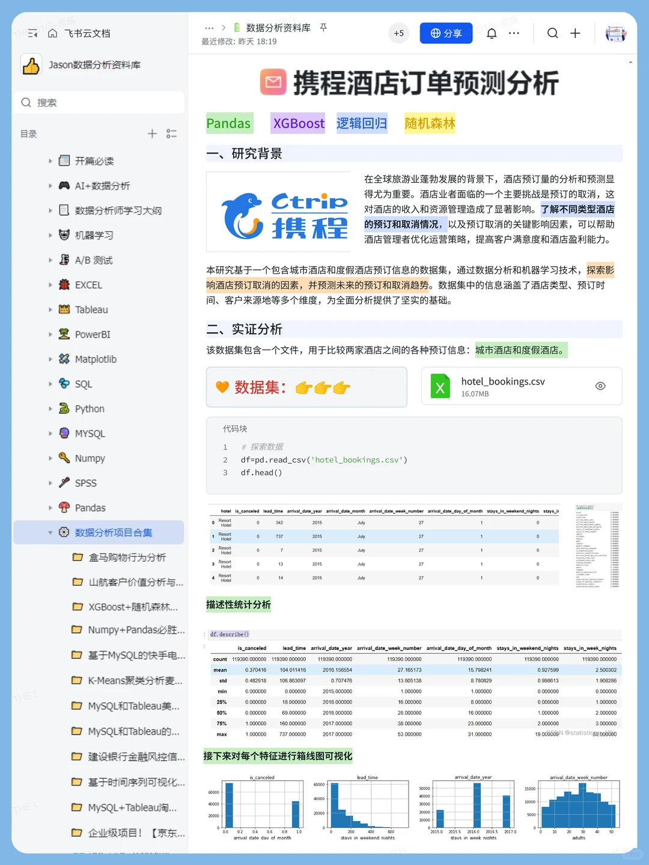Image resolution: width=649 pixels, height=865 pixels.
Task: Click the Pandas green tag in the document
Action: click(229, 123)
